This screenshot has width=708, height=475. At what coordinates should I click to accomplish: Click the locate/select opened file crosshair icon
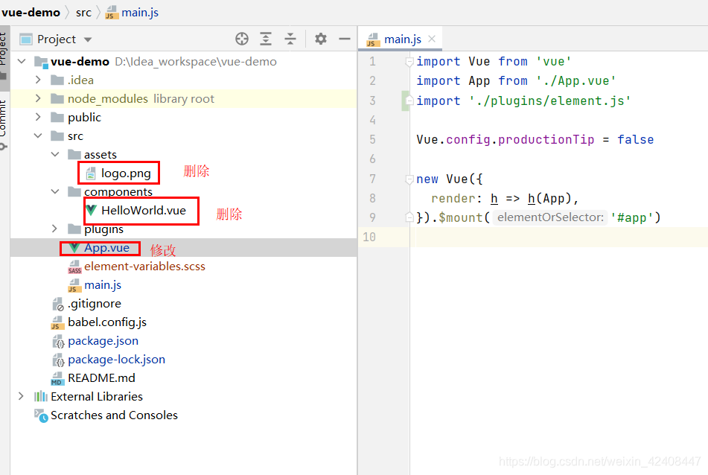(242, 39)
